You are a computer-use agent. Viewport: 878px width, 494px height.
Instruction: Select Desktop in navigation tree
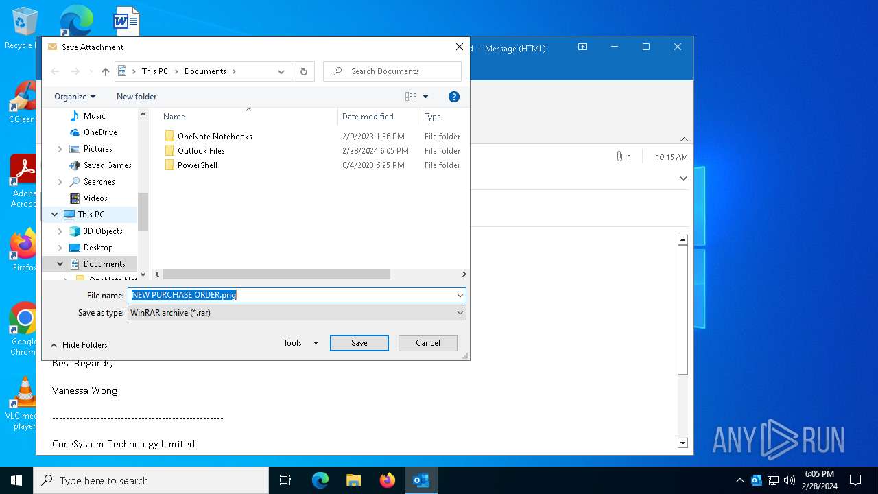pos(98,248)
